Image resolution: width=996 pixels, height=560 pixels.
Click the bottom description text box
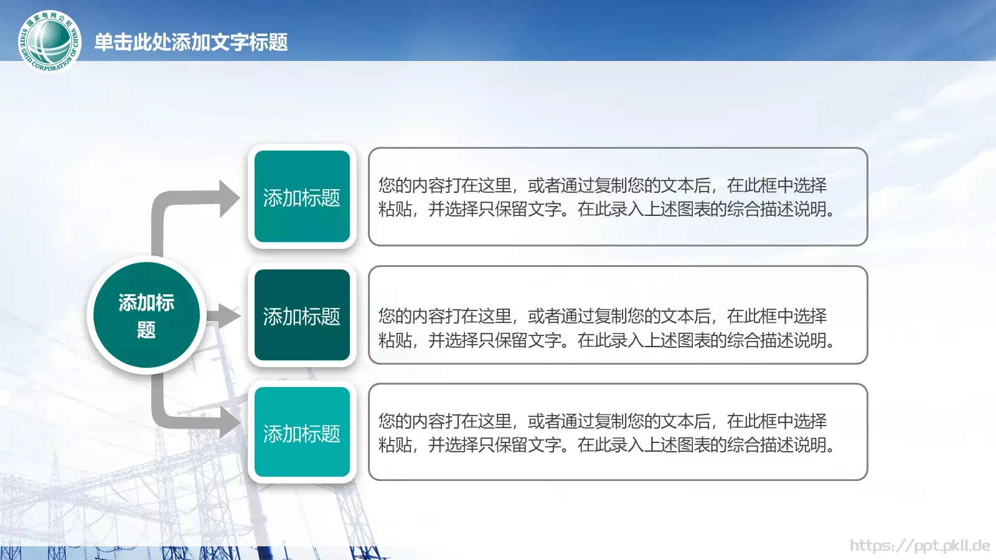(618, 432)
